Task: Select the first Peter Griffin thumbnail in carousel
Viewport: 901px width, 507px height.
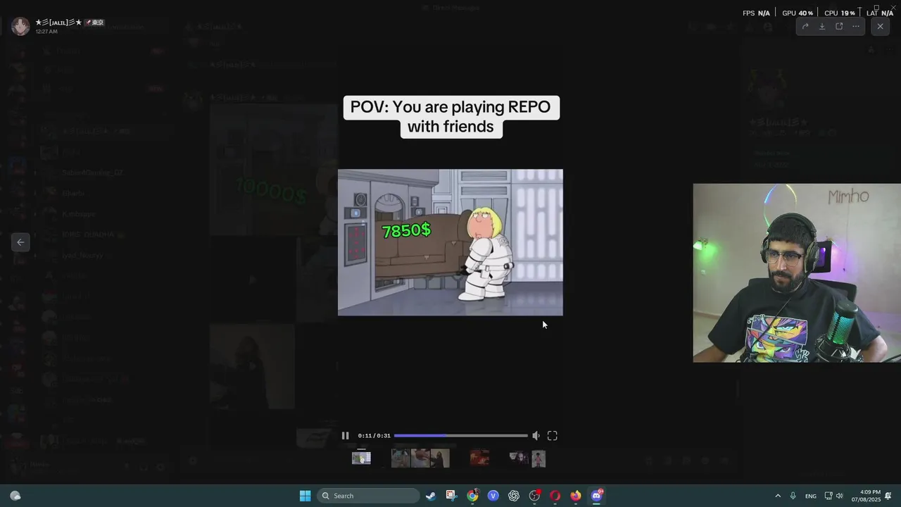Action: click(x=361, y=458)
